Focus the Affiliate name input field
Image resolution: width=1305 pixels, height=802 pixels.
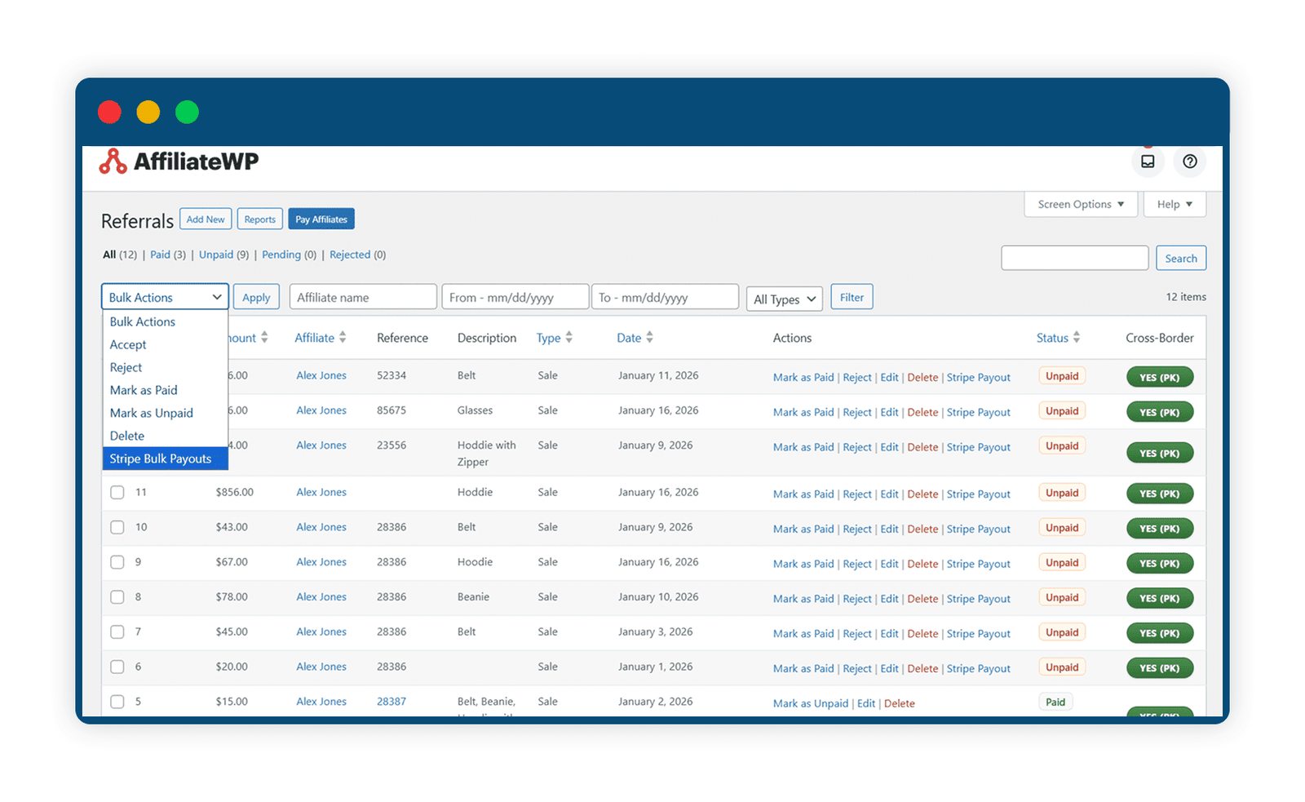click(363, 297)
